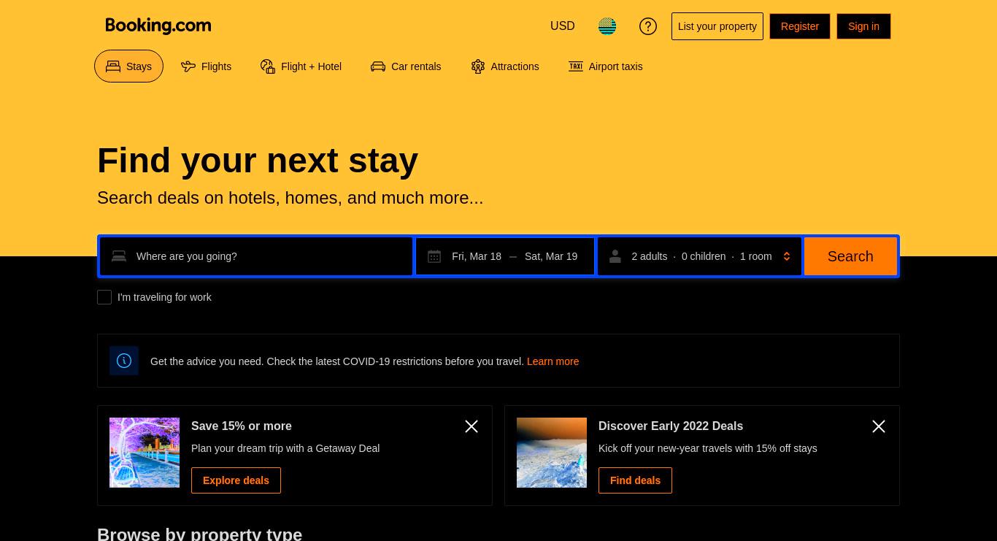The width and height of the screenshot is (997, 541).
Task: Click the bed icon in destination field
Action: (119, 256)
